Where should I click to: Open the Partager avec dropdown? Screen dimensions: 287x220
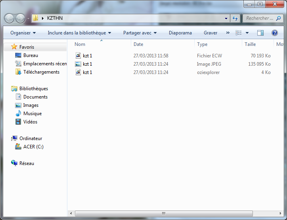(140, 33)
